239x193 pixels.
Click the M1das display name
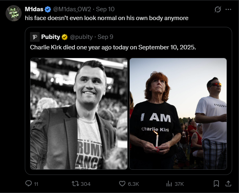(34, 9)
